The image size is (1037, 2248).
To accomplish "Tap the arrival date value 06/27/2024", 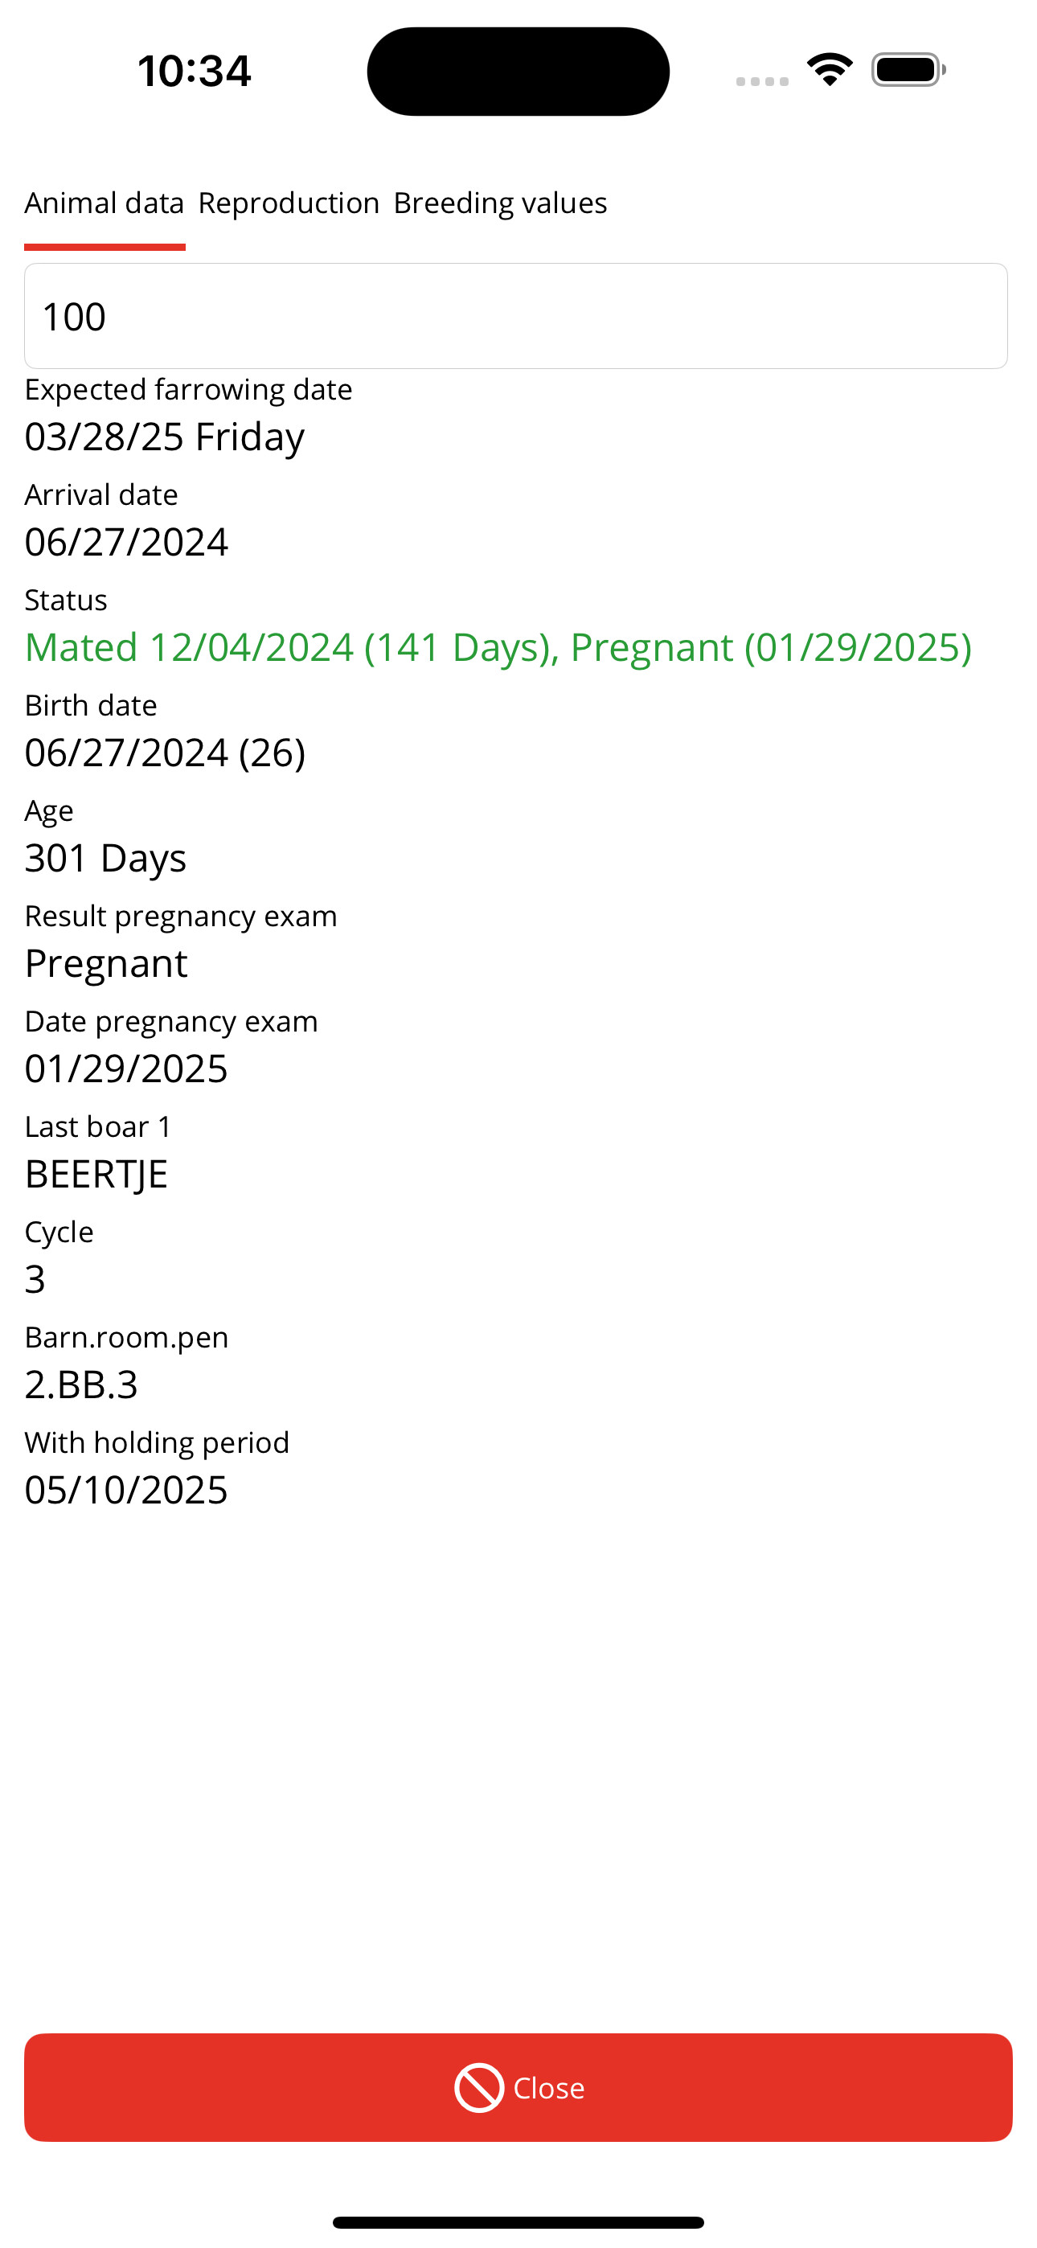I will click(126, 542).
